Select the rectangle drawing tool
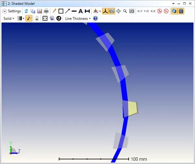This screenshot has height=164, width=195. [x=61, y=11]
